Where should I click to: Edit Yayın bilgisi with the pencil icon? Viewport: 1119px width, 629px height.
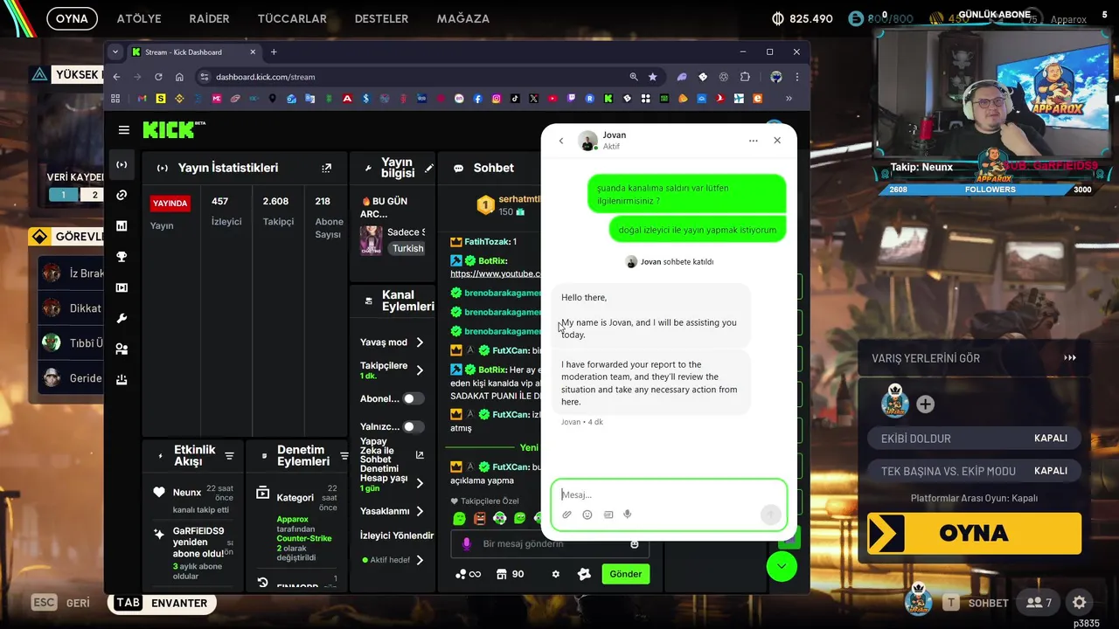click(428, 168)
